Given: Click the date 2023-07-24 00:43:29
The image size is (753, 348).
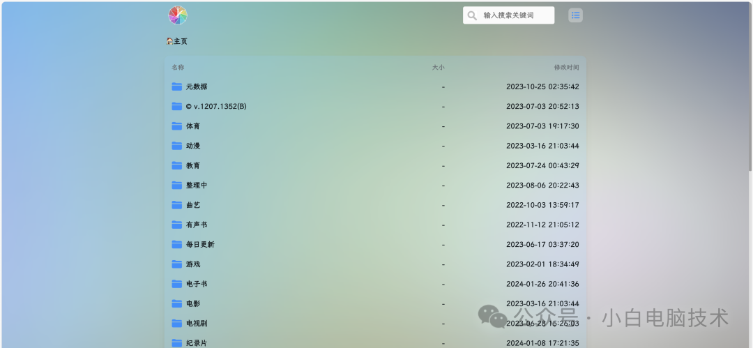Looking at the screenshot, I should pyautogui.click(x=542, y=165).
